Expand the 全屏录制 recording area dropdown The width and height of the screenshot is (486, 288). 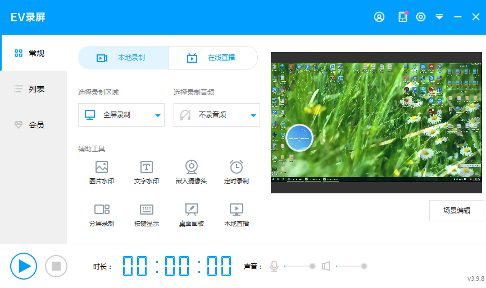(x=121, y=115)
